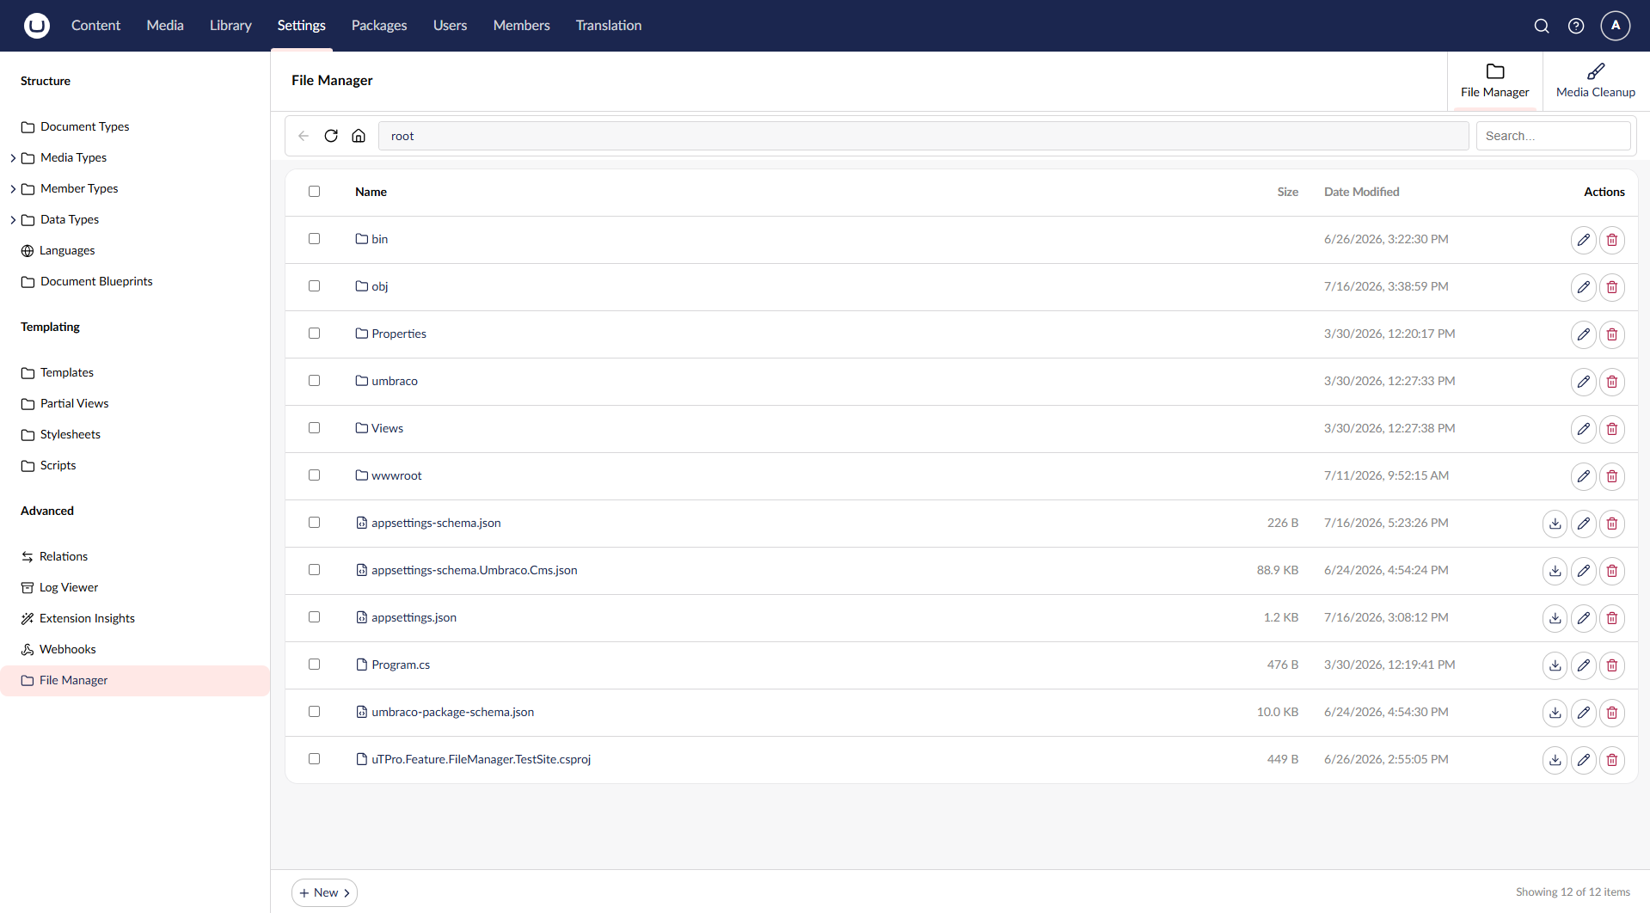Expand the Data Types tree node
The width and height of the screenshot is (1650, 913).
(13, 220)
